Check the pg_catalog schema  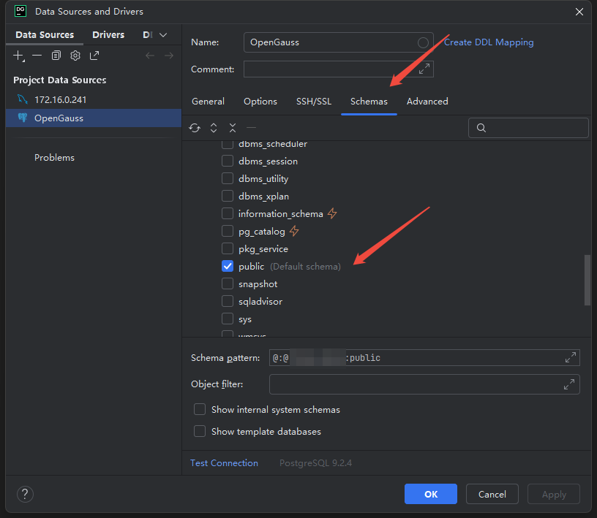click(228, 231)
